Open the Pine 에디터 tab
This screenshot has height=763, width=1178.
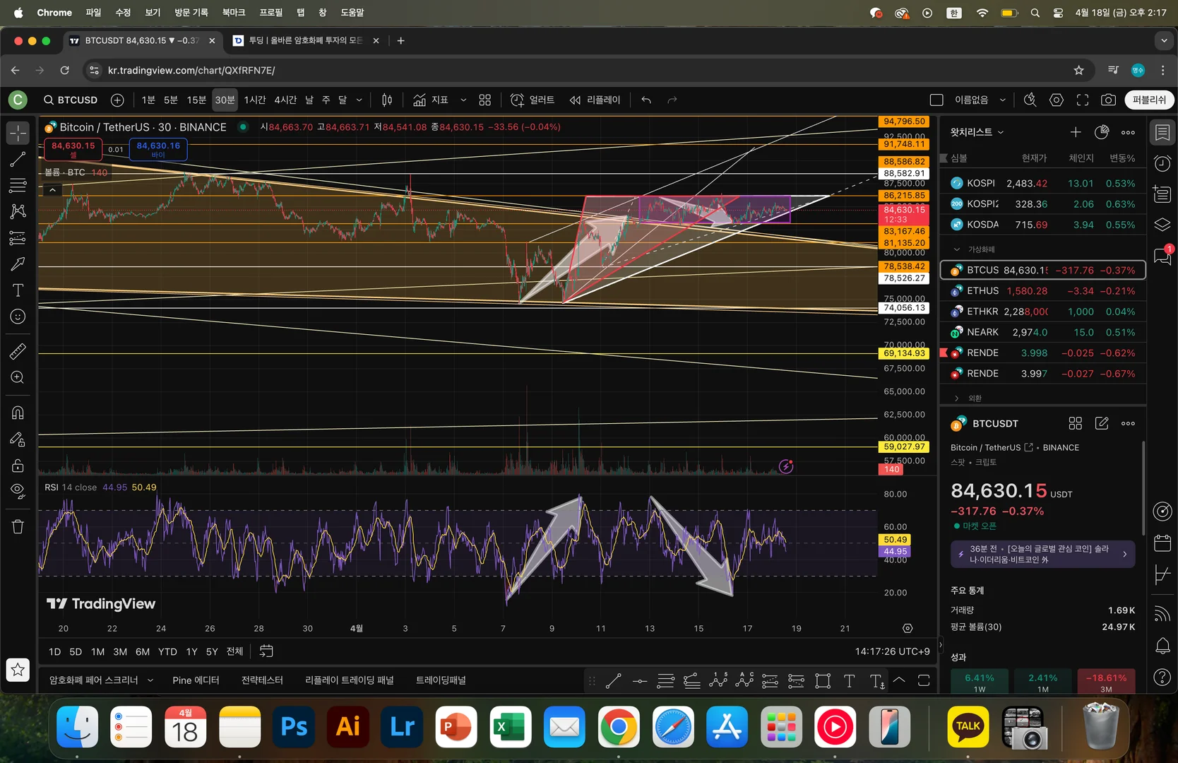(x=196, y=680)
